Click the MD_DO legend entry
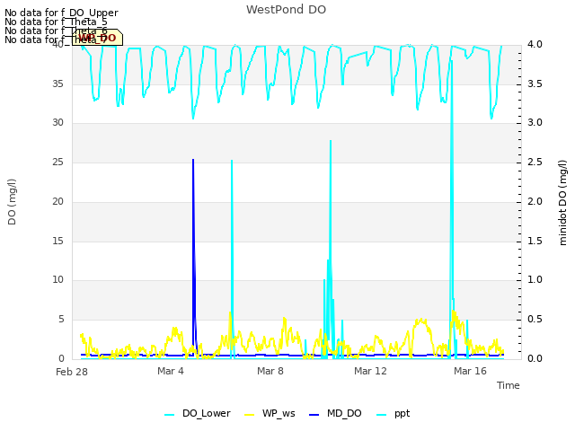The image size is (575, 431). [x=335, y=414]
